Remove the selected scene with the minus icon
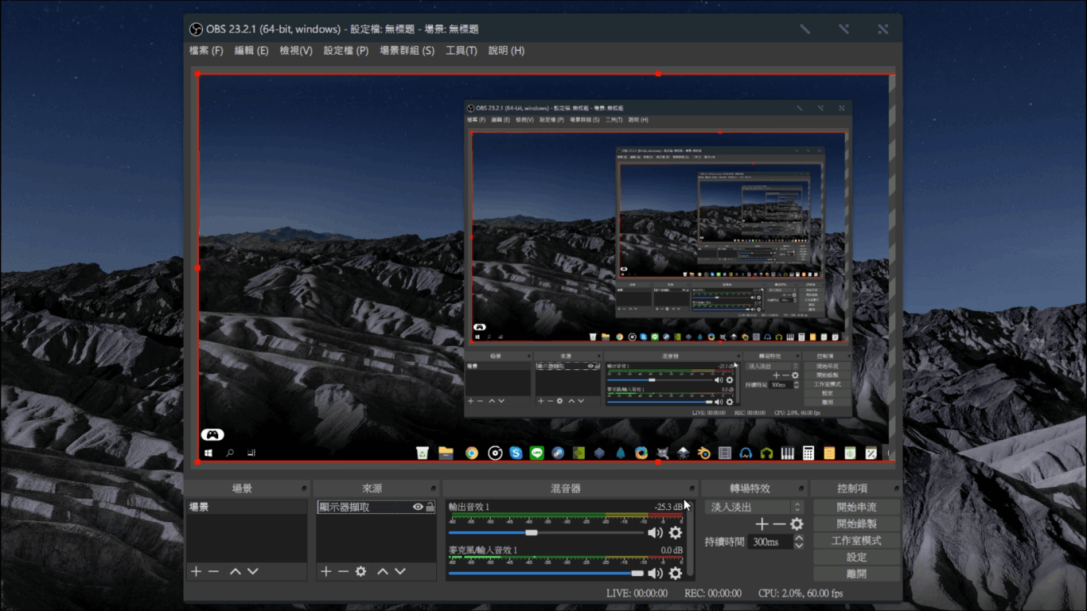 point(213,571)
